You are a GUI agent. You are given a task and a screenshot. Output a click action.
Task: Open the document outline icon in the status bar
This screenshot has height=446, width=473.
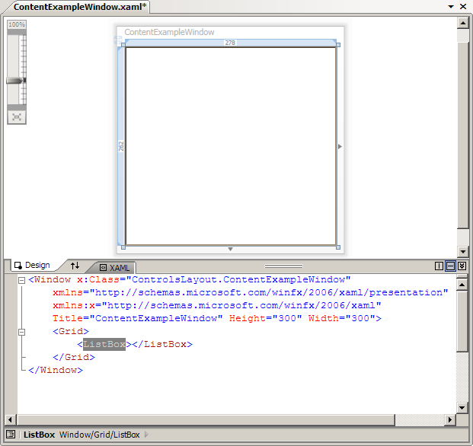click(x=11, y=435)
